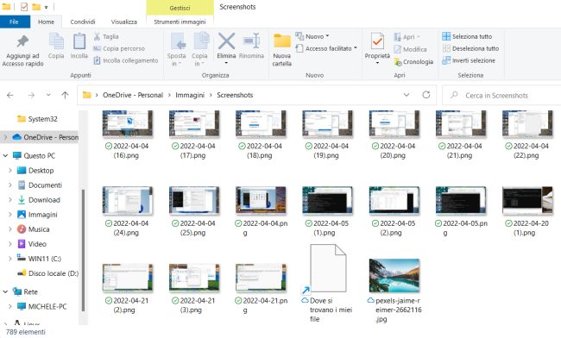This screenshot has width=561, height=338.
Task: Expand address bar history dropdown
Action: point(407,95)
